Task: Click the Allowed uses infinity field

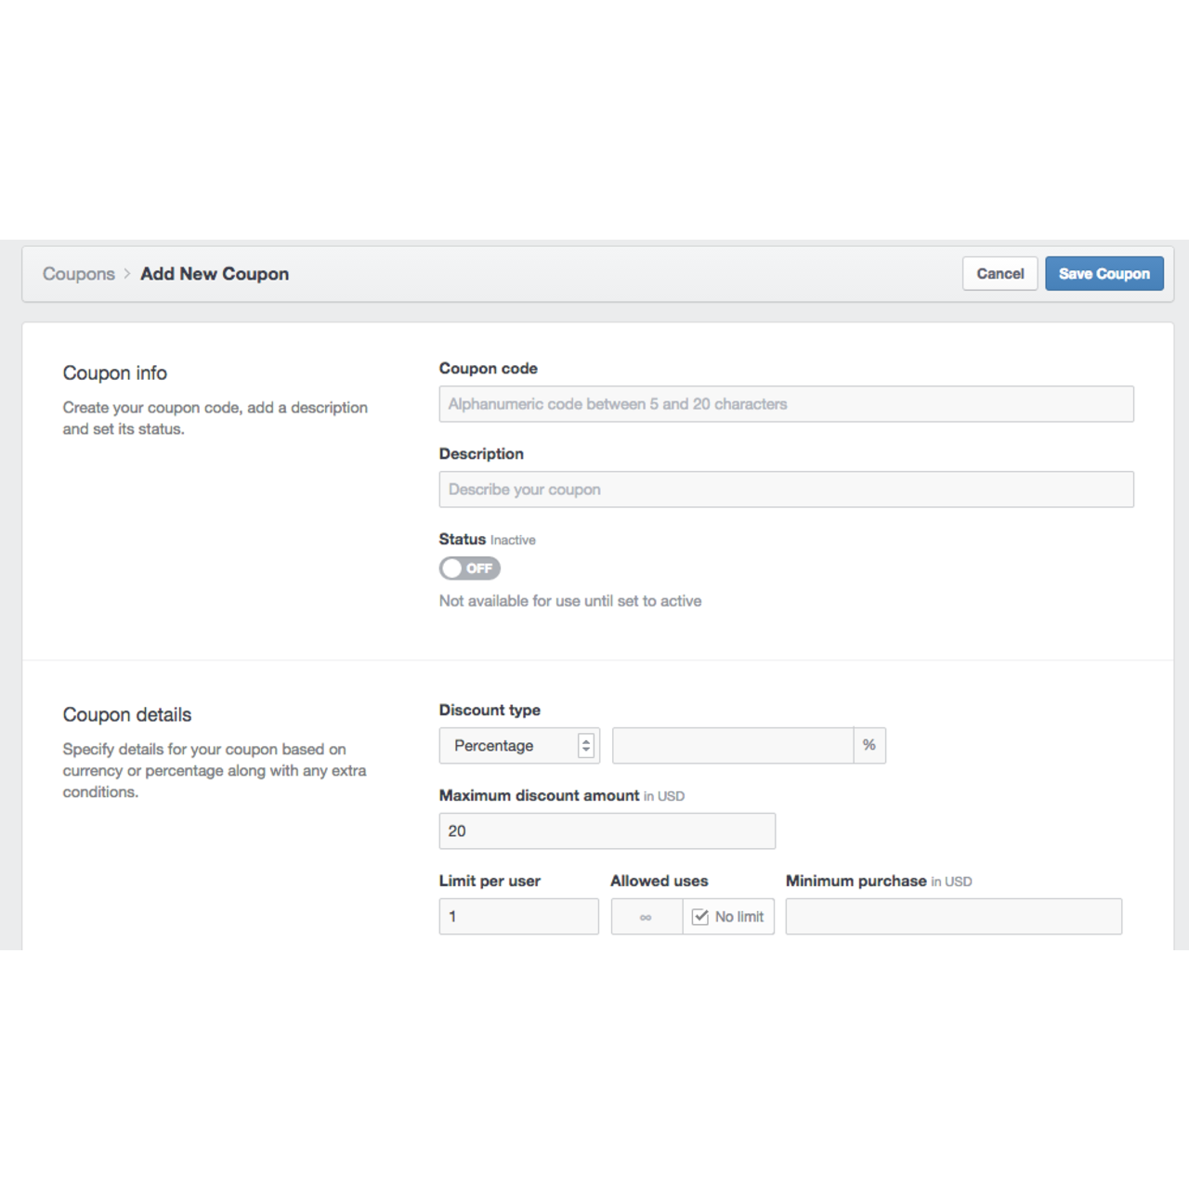Action: point(647,917)
